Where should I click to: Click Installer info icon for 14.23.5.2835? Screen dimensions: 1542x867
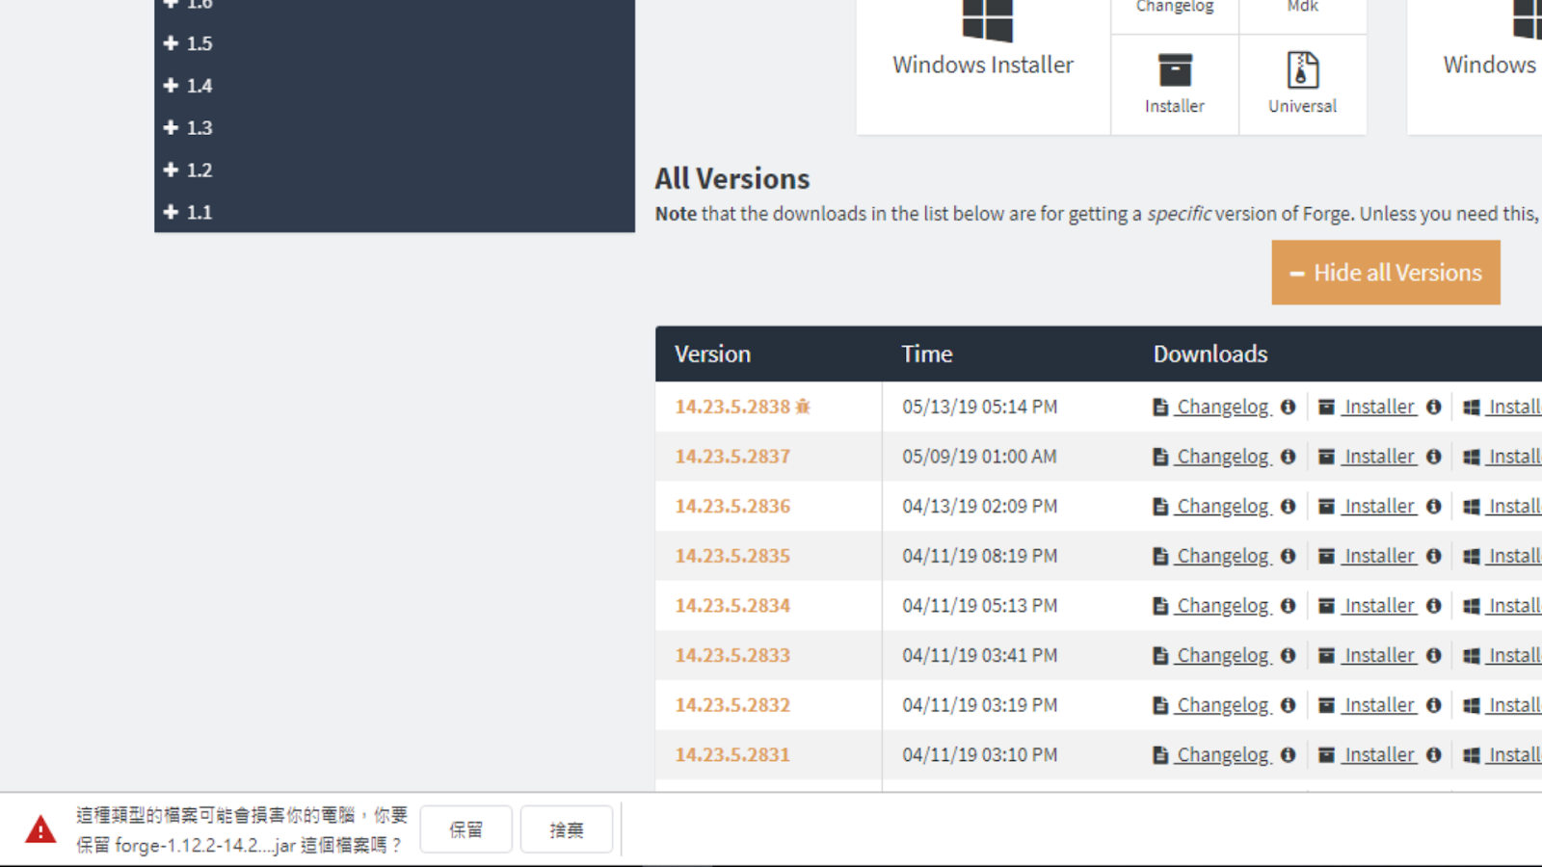(x=1434, y=557)
